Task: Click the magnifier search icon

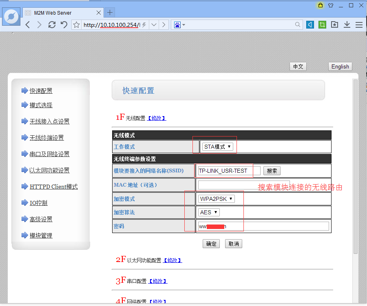Action: (x=298, y=25)
